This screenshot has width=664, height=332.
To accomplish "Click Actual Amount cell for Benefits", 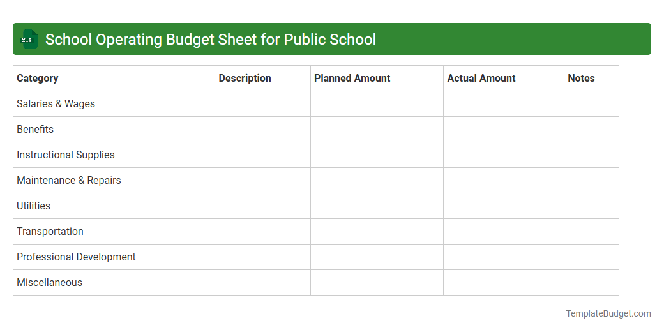I will tap(504, 129).
